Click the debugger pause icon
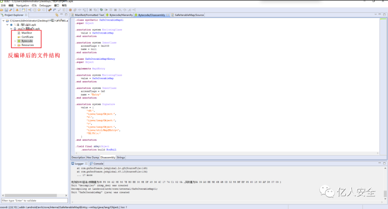The image size is (388, 209). (x=111, y=10)
